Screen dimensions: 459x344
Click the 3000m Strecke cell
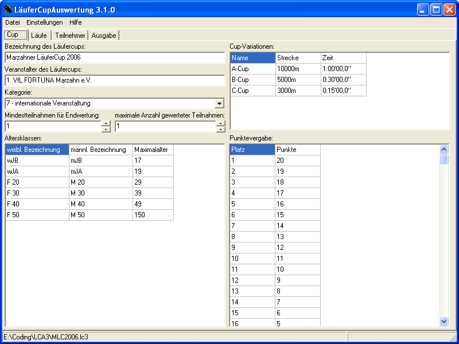[298, 91]
